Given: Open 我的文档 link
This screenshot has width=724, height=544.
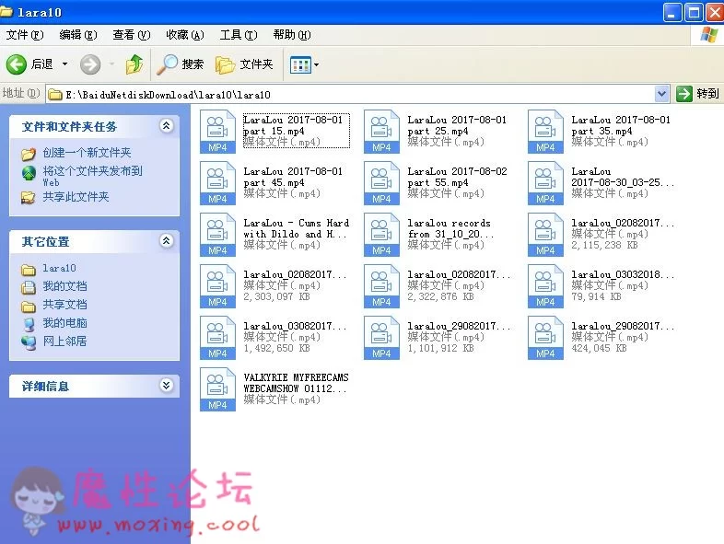Looking at the screenshot, I should pyautogui.click(x=64, y=286).
